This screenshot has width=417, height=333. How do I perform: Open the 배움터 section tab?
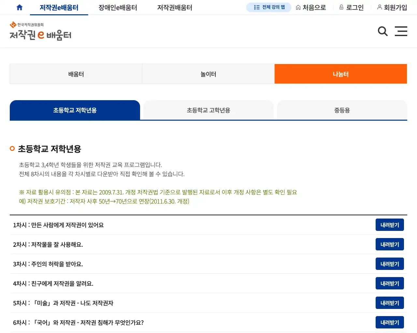(x=76, y=74)
